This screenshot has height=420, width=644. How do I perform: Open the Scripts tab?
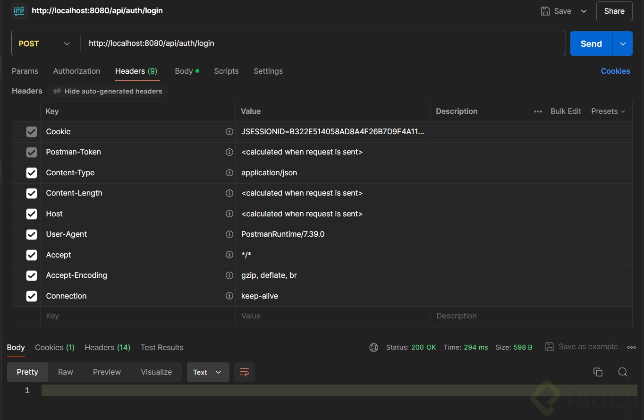[226, 71]
